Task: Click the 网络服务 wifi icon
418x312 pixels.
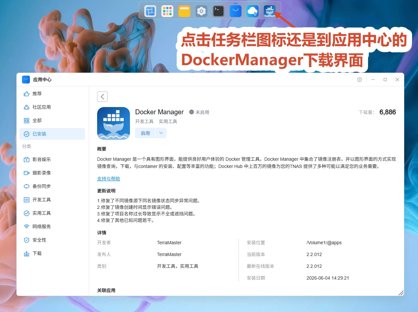Action: coord(27,227)
